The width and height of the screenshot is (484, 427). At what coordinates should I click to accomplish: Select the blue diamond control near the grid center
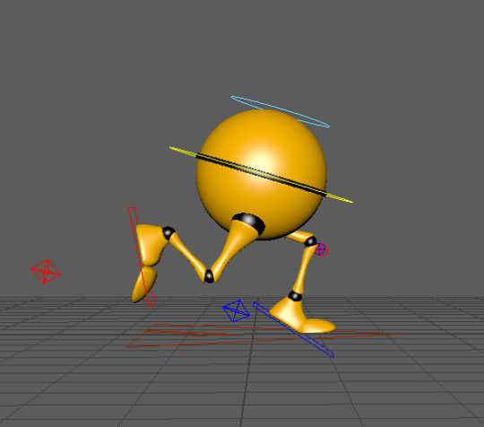tap(236, 310)
